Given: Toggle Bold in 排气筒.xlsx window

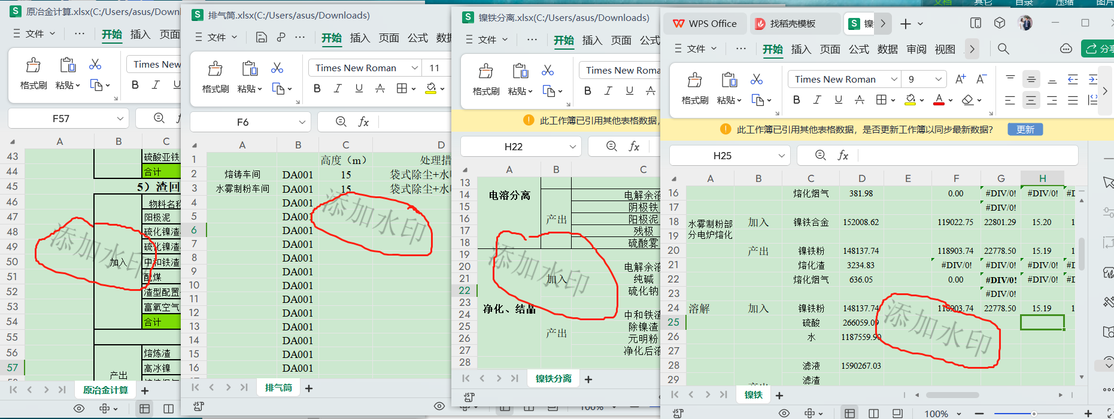Looking at the screenshot, I should click(317, 89).
